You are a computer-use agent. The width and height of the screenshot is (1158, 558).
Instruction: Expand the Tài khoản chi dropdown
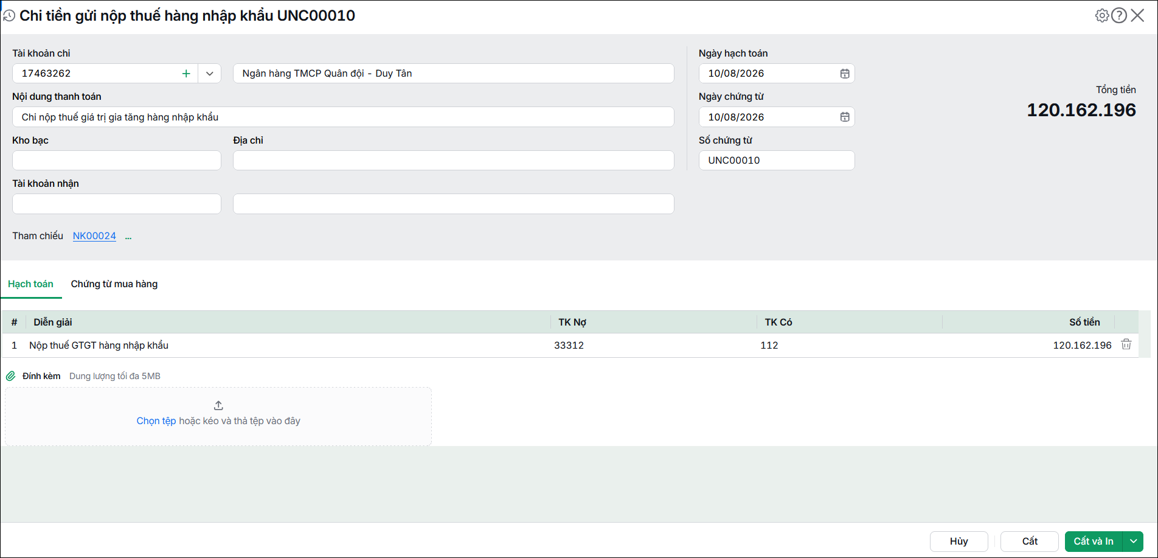(x=210, y=74)
